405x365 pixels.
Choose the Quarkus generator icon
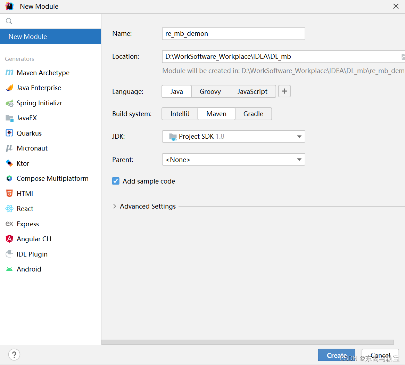coord(9,133)
